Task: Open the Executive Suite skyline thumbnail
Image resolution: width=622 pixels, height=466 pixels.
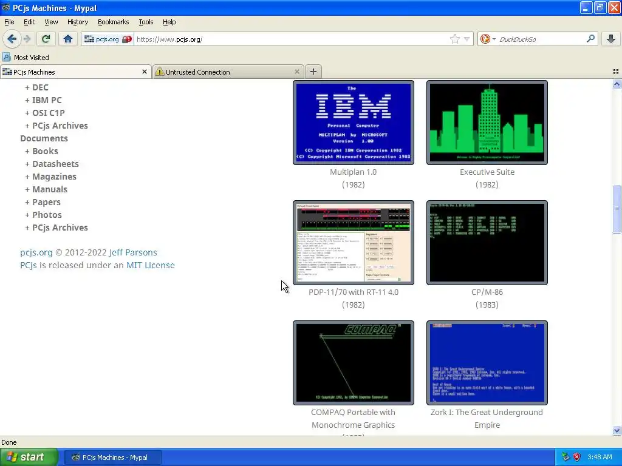Action: pos(487,123)
